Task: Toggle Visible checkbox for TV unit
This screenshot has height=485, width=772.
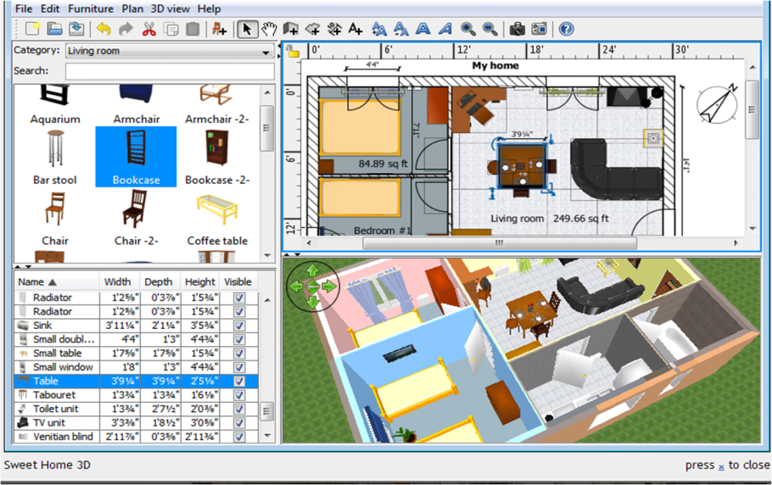Action: click(239, 423)
